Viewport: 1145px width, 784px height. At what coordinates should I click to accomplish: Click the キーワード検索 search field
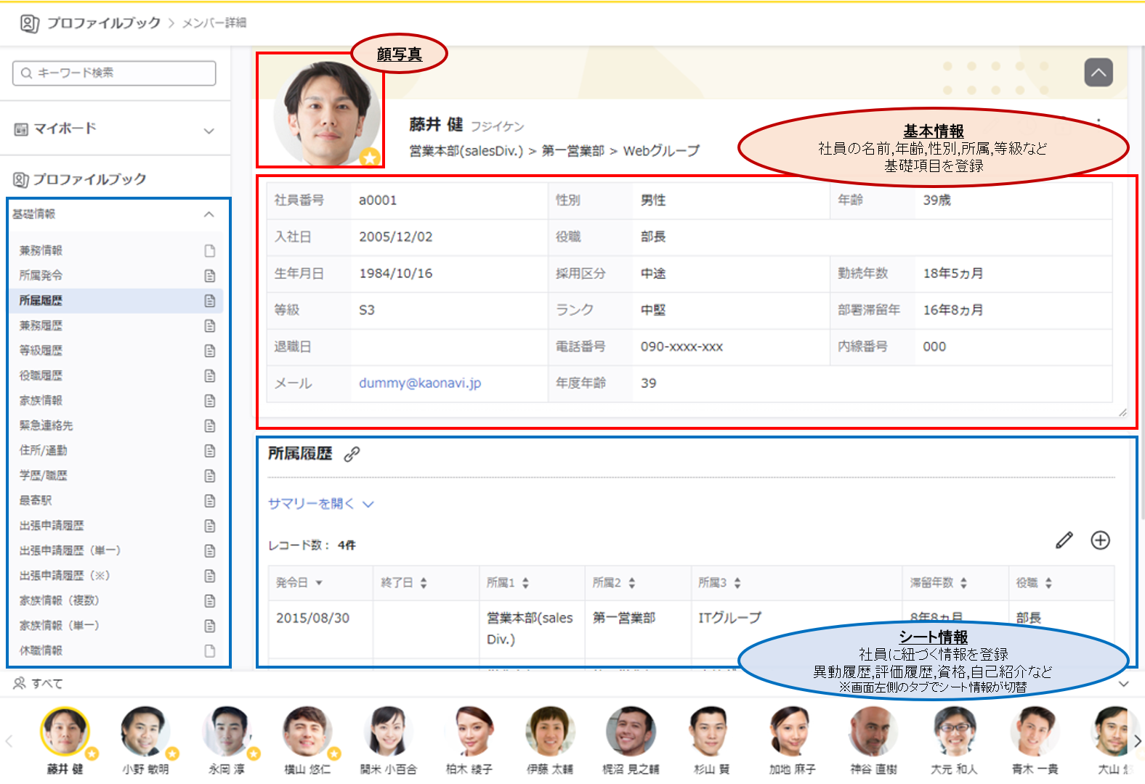point(114,73)
